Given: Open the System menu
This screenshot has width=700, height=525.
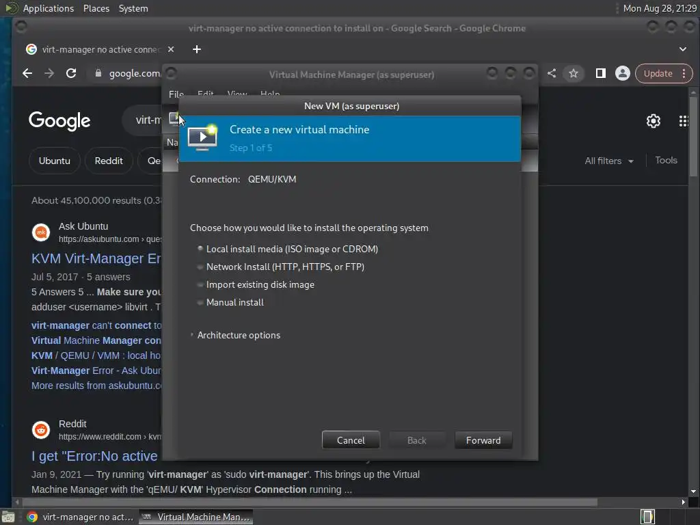Looking at the screenshot, I should [x=133, y=8].
